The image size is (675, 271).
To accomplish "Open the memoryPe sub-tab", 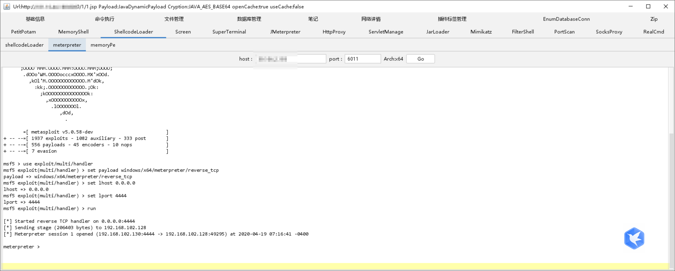I will pyautogui.click(x=103, y=45).
